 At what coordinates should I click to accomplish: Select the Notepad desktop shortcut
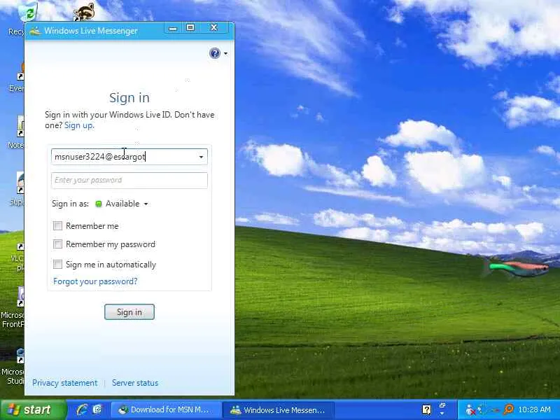[x=16, y=132]
